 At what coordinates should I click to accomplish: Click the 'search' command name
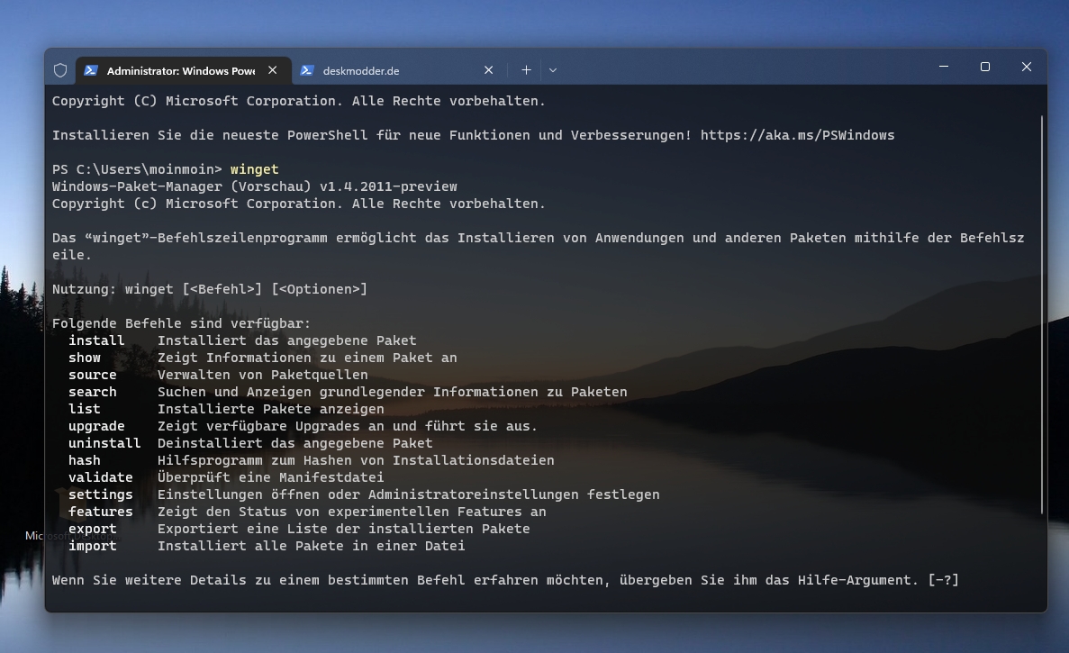point(92,391)
